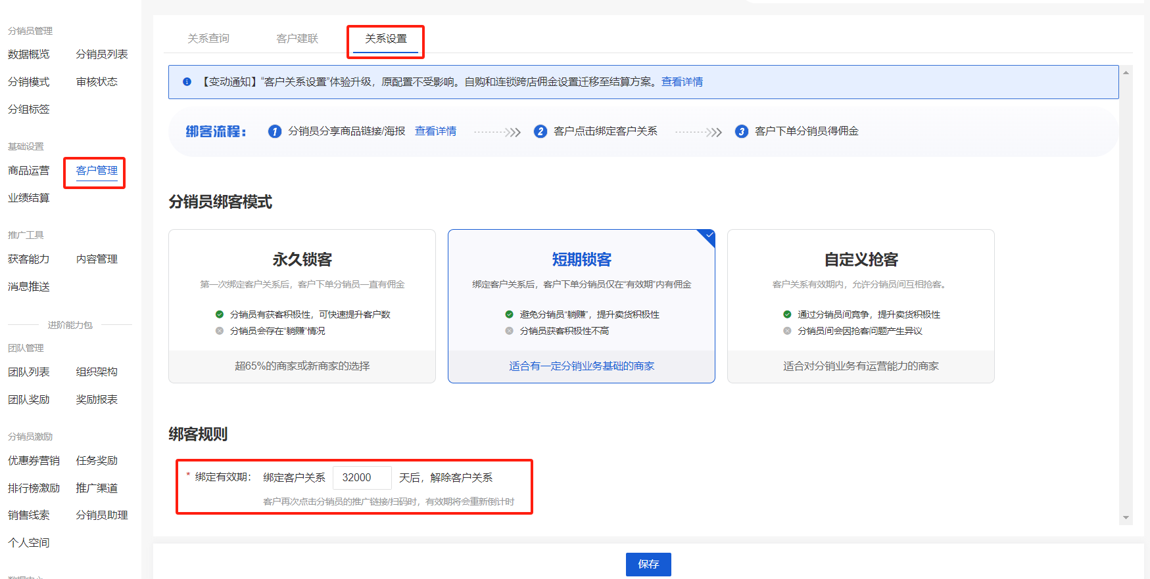This screenshot has width=1150, height=579.
Task: Click the scrollbar up arrow
Action: tap(1126, 73)
